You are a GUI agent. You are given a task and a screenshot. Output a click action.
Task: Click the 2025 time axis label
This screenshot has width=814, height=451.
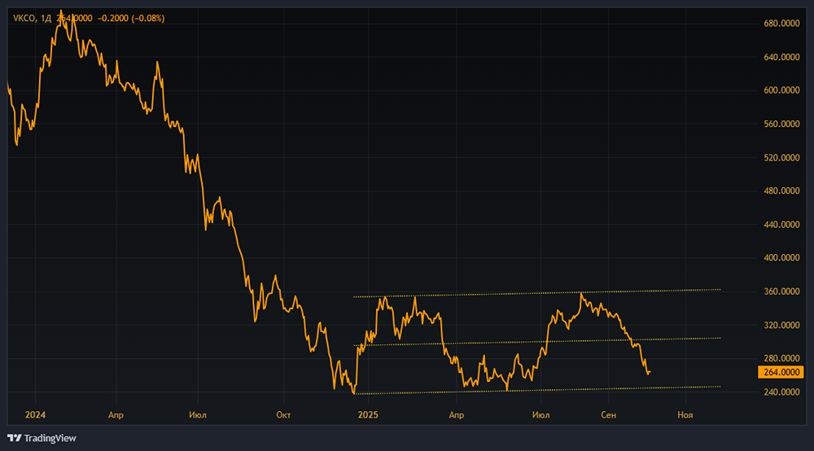368,414
